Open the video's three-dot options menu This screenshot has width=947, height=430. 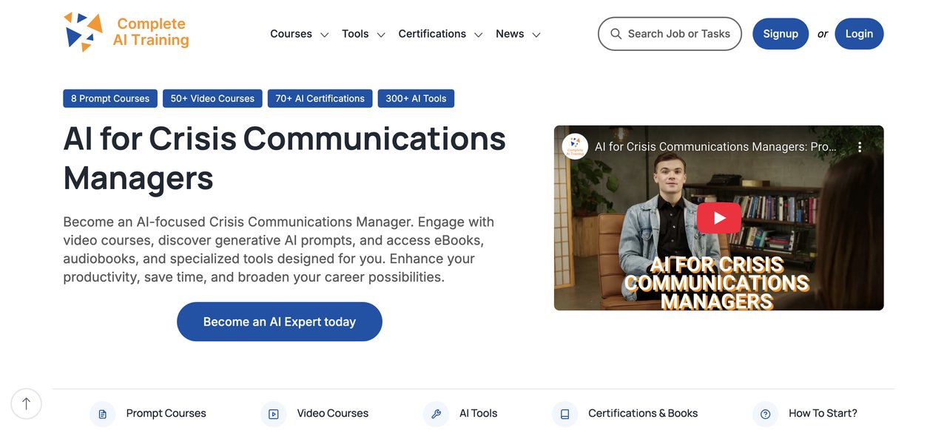[x=860, y=147]
